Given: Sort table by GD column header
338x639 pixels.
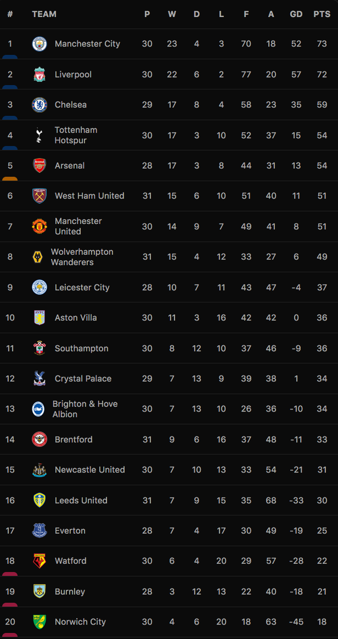Looking at the screenshot, I should click(296, 14).
